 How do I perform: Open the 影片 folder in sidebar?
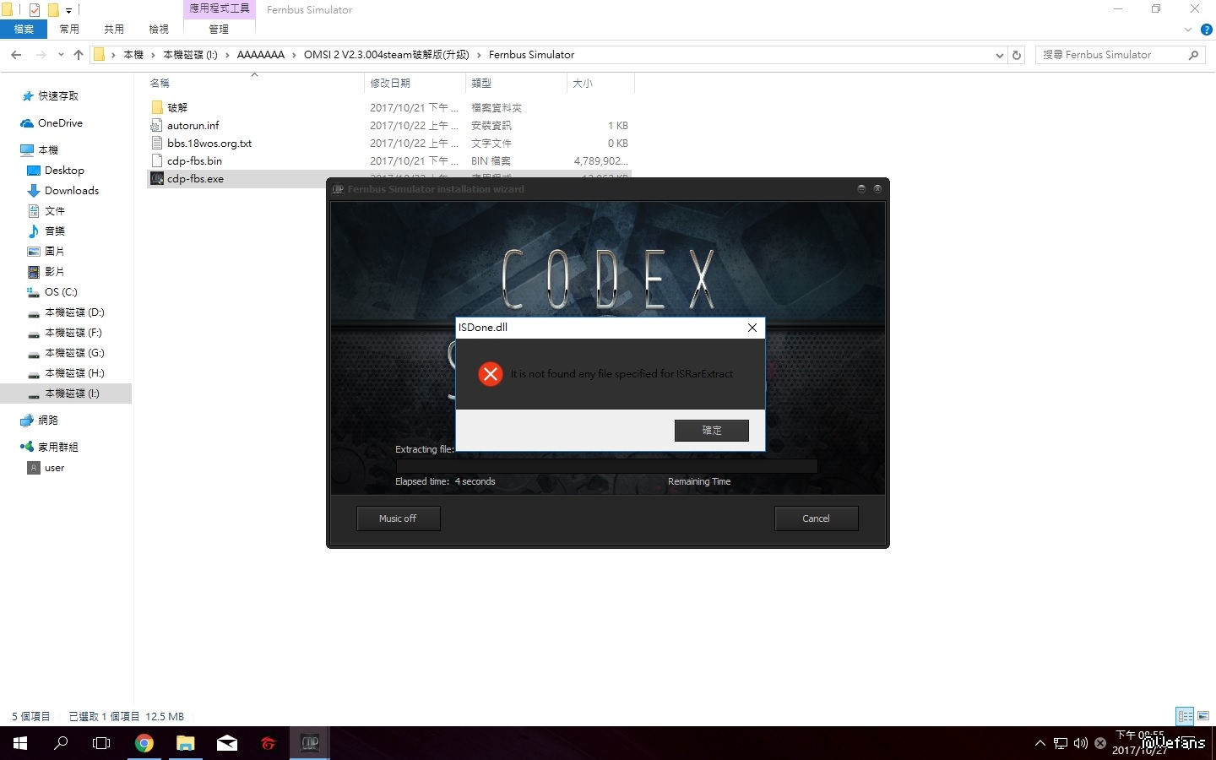55,272
